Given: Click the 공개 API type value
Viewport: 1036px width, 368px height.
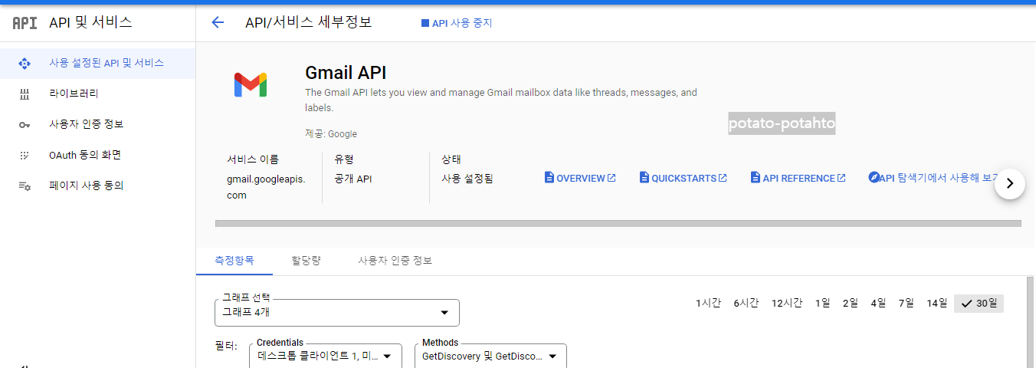Looking at the screenshot, I should 353,179.
